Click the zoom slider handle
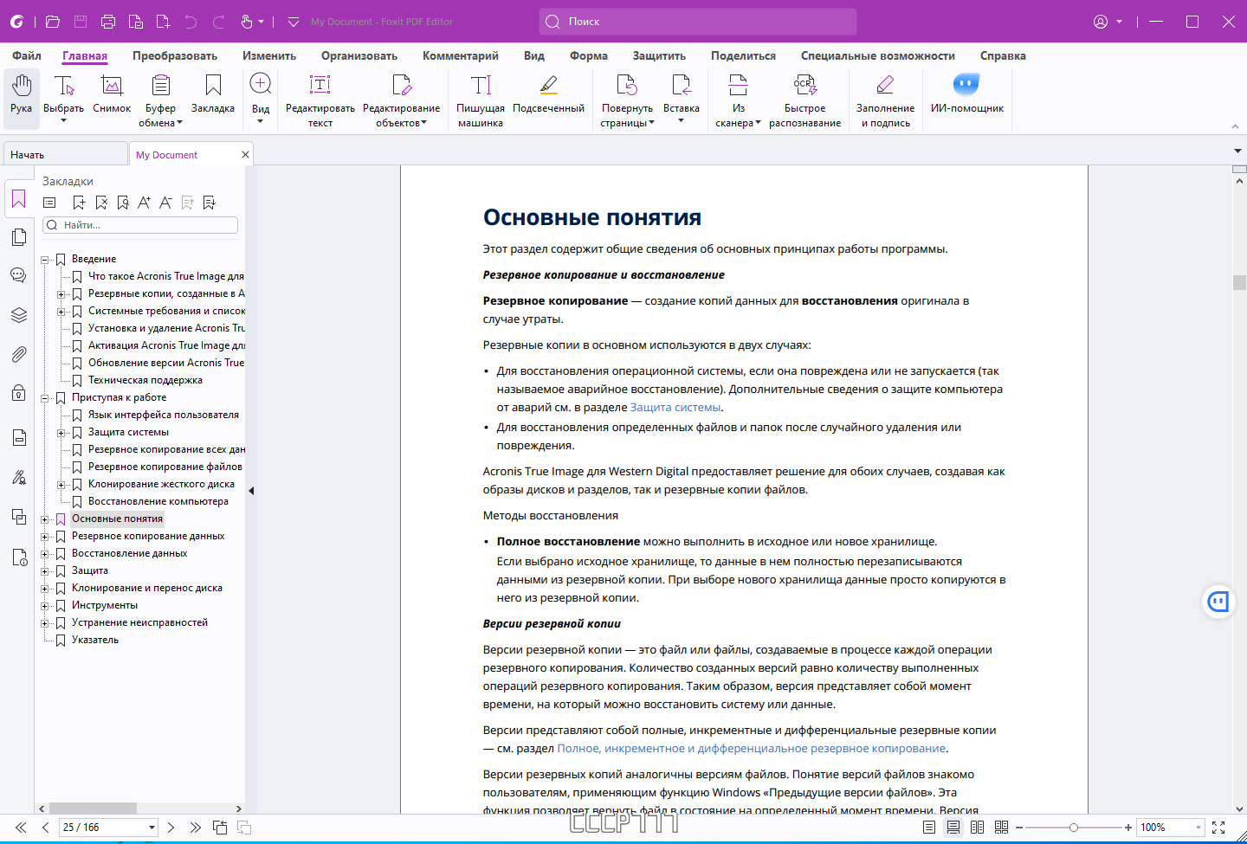 point(1074,828)
